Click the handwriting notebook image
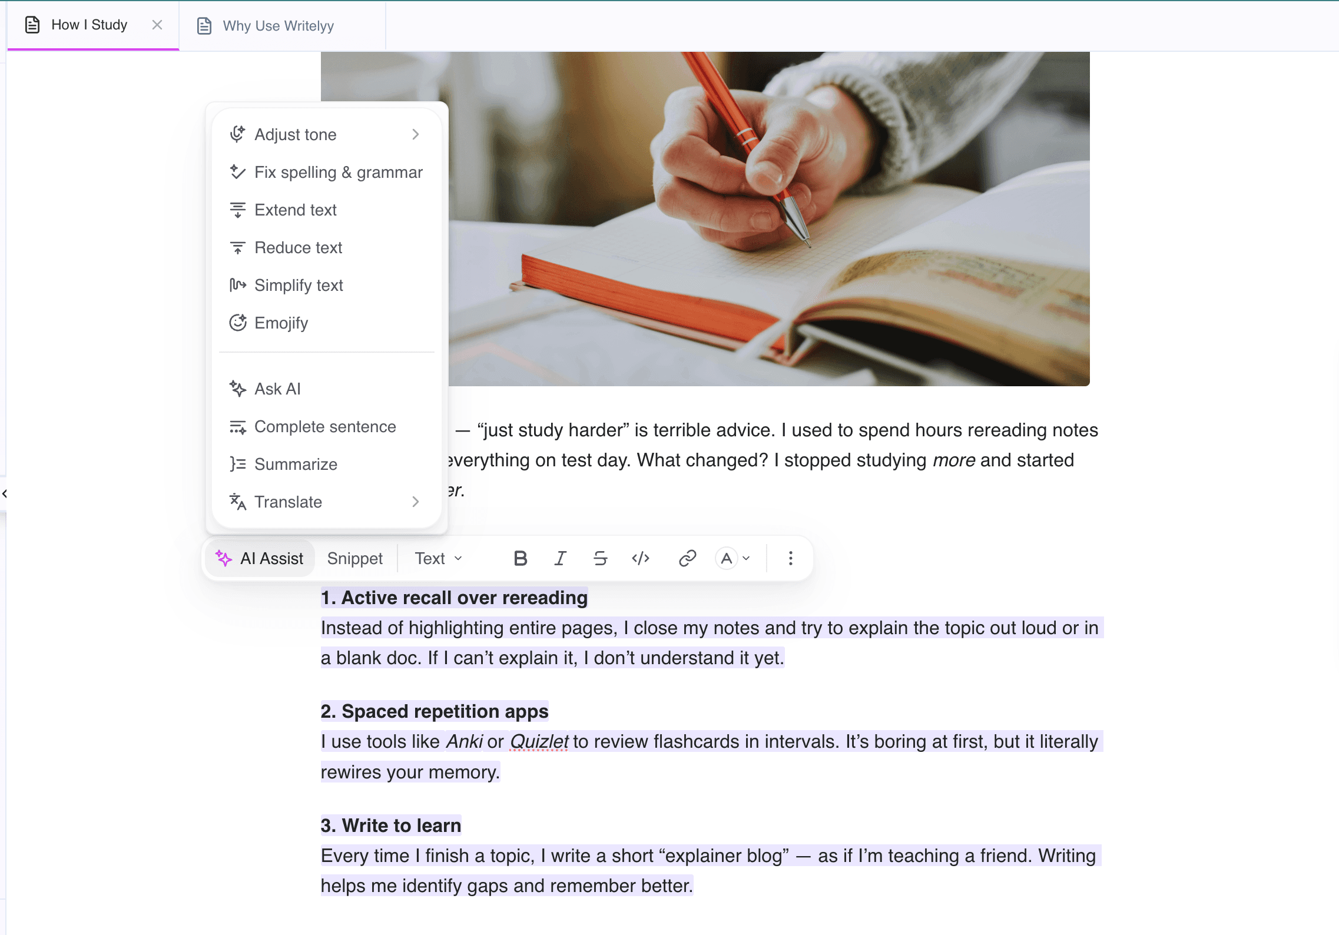 pos(768,219)
